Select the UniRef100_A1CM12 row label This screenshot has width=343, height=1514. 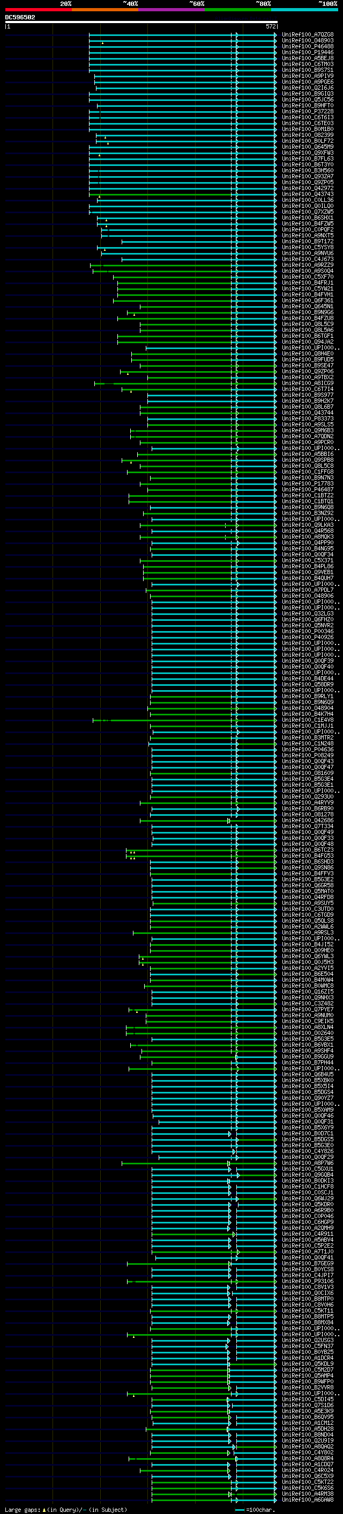pyautogui.click(x=308, y=1423)
